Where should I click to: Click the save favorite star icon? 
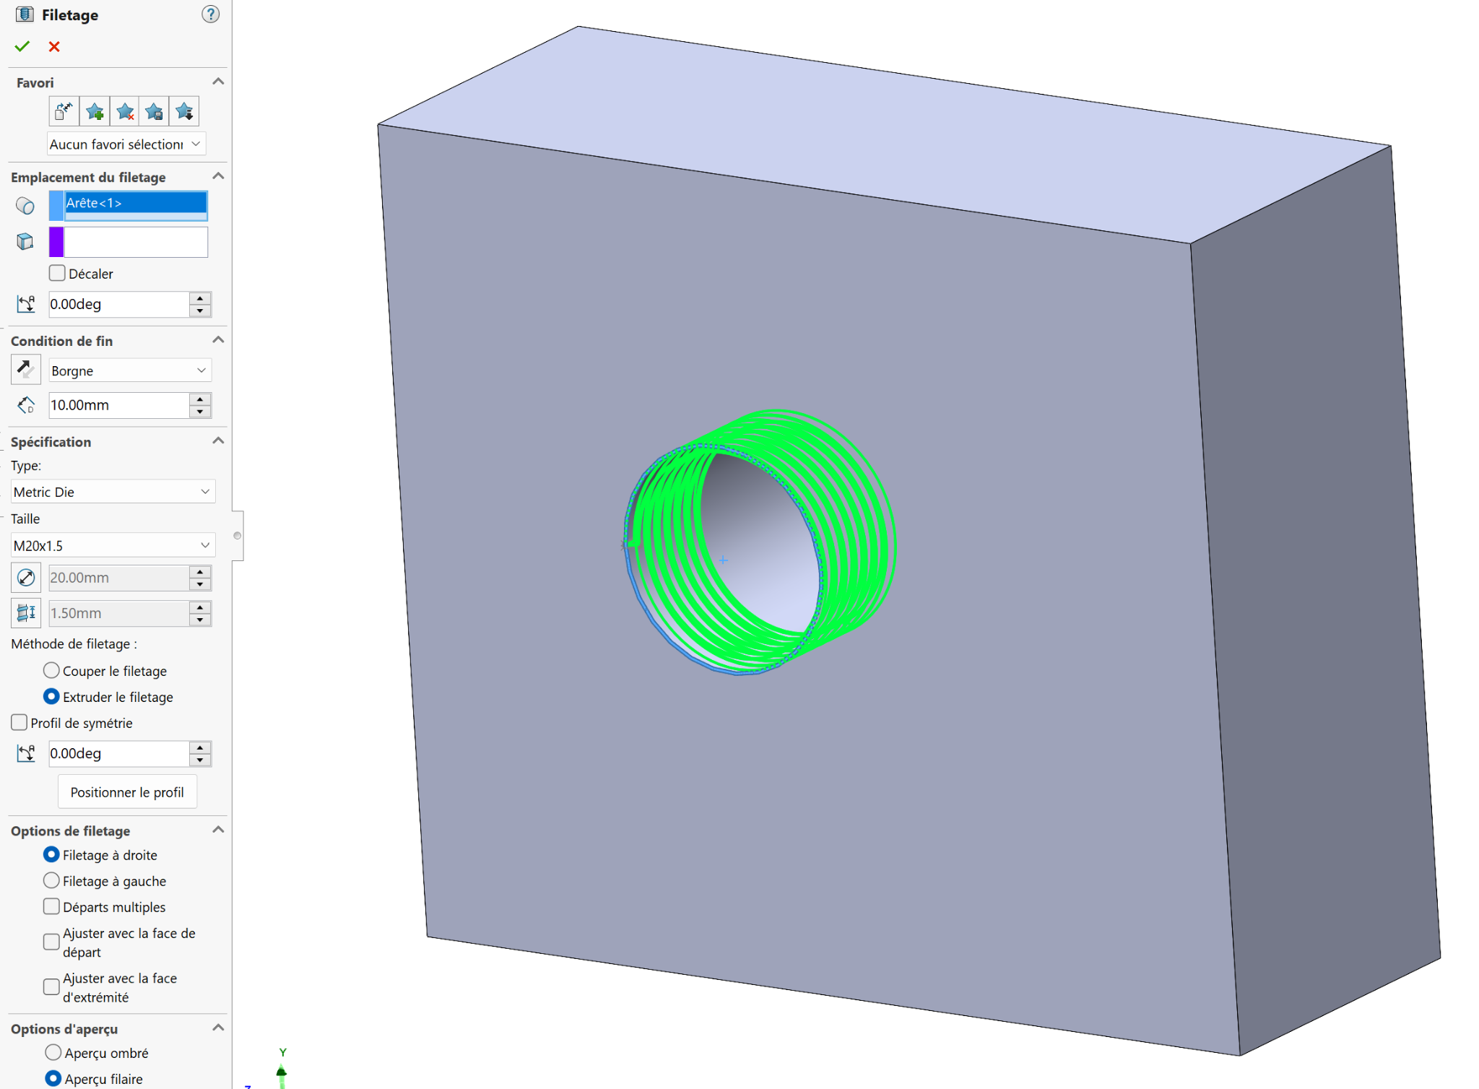[x=154, y=112]
